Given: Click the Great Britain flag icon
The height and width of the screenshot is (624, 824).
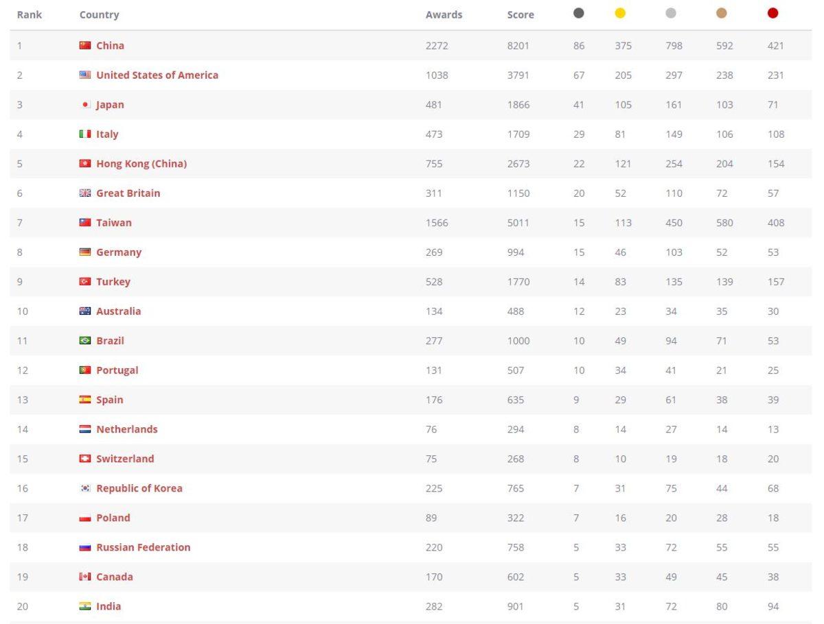Looking at the screenshot, I should 85,193.
